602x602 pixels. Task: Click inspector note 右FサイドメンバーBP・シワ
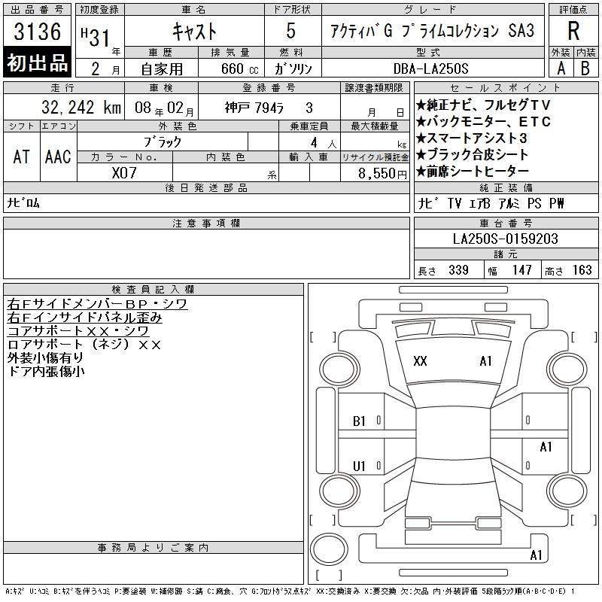click(x=97, y=304)
